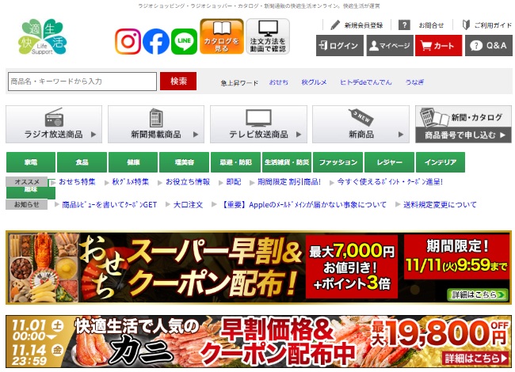Viewport: 515px width, 372px height.
Task: Open the Instagram icon link
Action: pyautogui.click(x=128, y=41)
